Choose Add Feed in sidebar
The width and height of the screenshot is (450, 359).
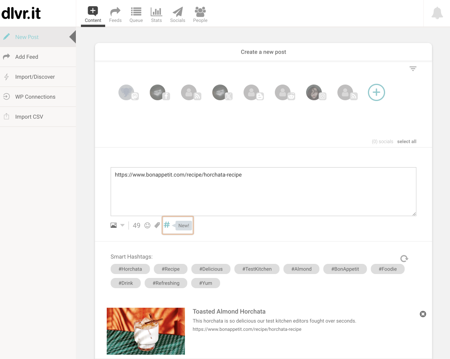click(38, 57)
